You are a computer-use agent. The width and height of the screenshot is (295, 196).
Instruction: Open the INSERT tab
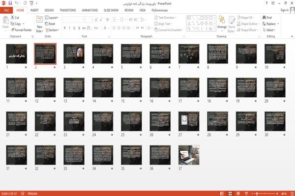pyautogui.click(x=34, y=10)
